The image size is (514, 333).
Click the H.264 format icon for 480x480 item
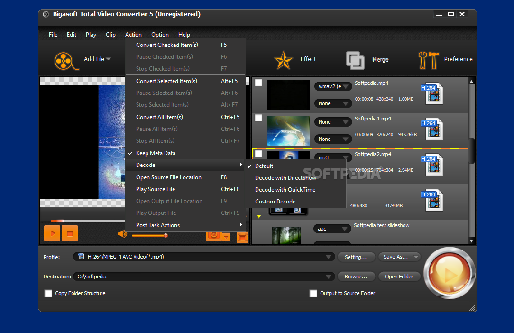click(x=432, y=200)
